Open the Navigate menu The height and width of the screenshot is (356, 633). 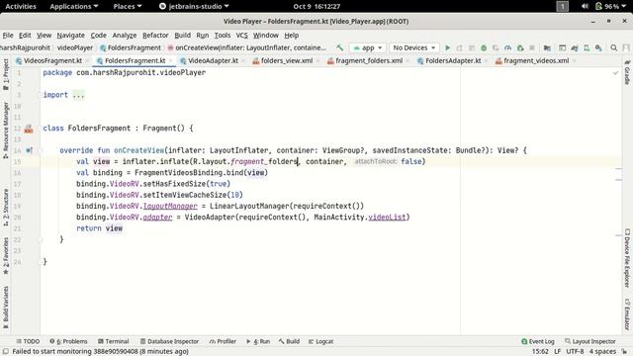[x=70, y=36]
